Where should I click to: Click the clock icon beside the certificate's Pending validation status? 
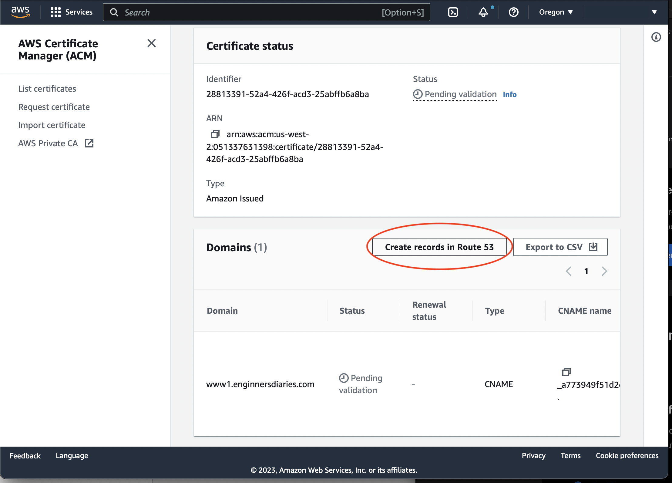418,94
